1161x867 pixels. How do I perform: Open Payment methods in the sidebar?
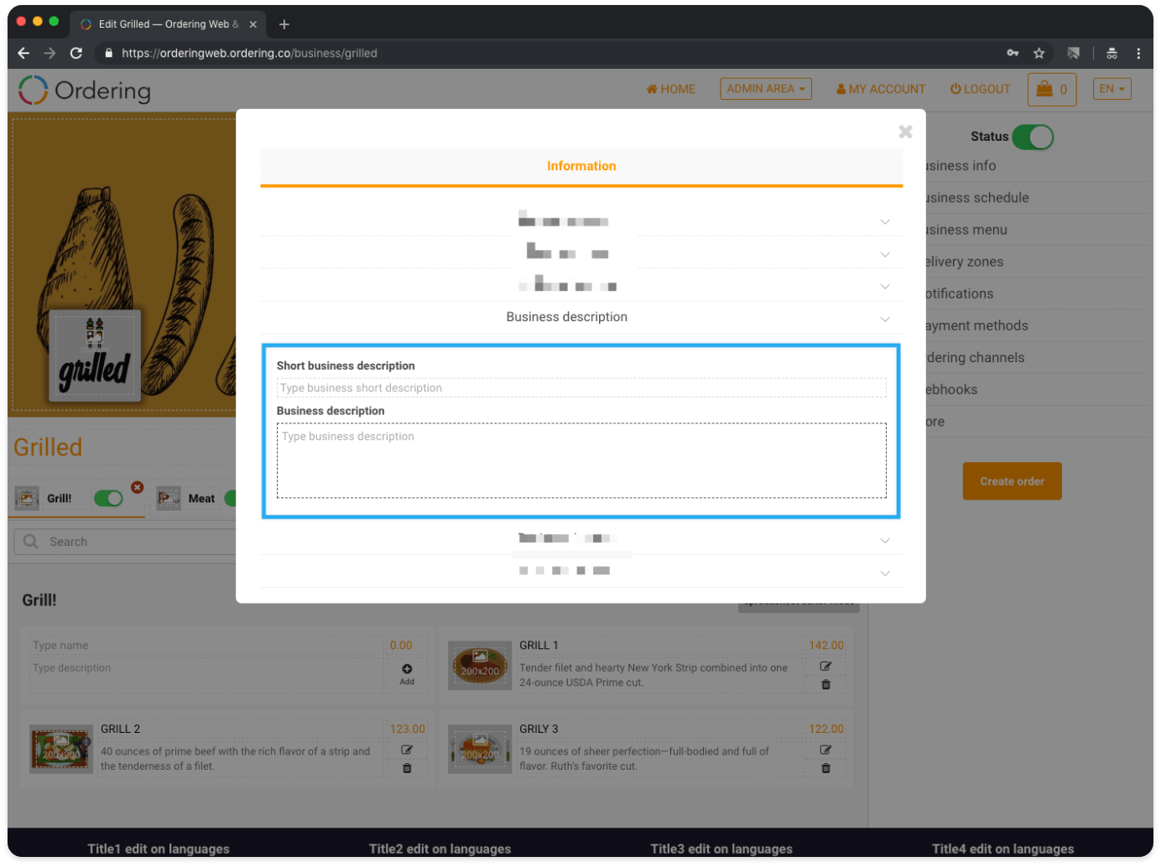[x=977, y=325]
